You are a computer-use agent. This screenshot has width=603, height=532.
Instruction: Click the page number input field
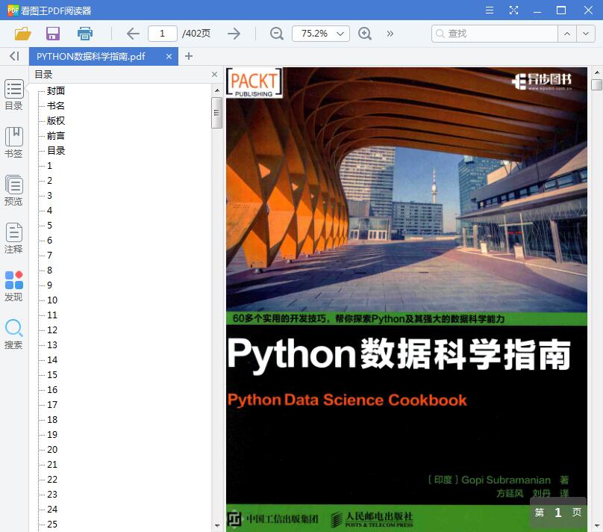[x=163, y=34]
